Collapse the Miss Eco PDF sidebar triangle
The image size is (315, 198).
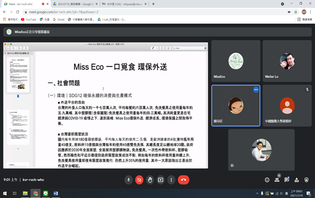point(6,53)
